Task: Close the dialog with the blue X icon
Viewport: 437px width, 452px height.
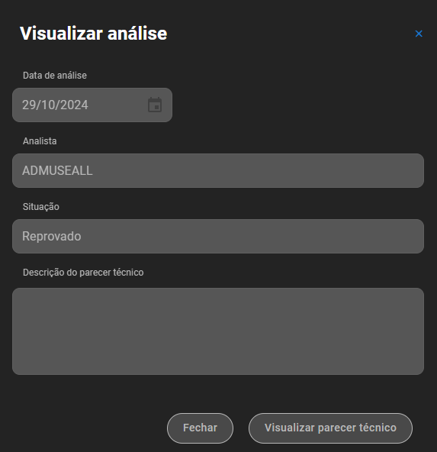Action: (x=419, y=34)
